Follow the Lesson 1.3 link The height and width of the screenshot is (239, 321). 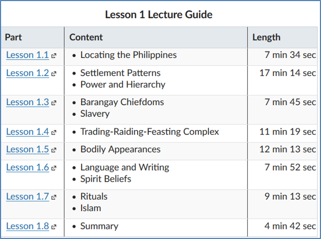click(27, 102)
